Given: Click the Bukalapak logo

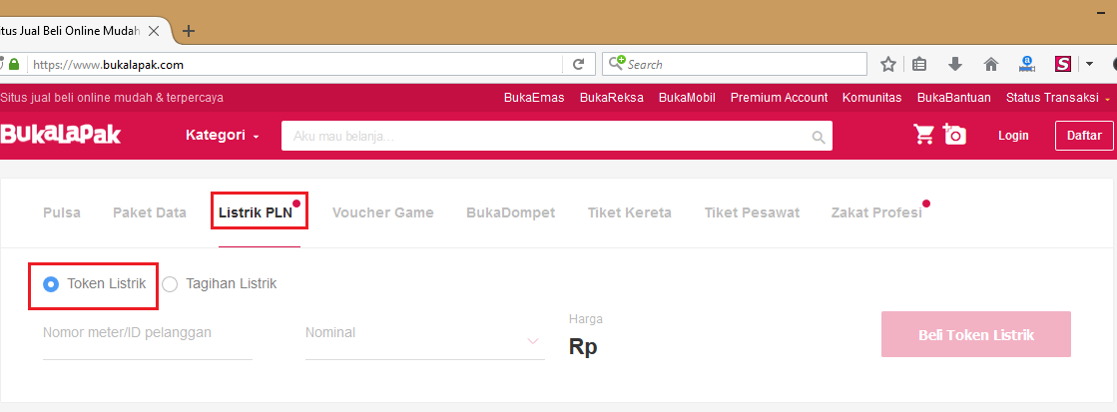Looking at the screenshot, I should 60,136.
